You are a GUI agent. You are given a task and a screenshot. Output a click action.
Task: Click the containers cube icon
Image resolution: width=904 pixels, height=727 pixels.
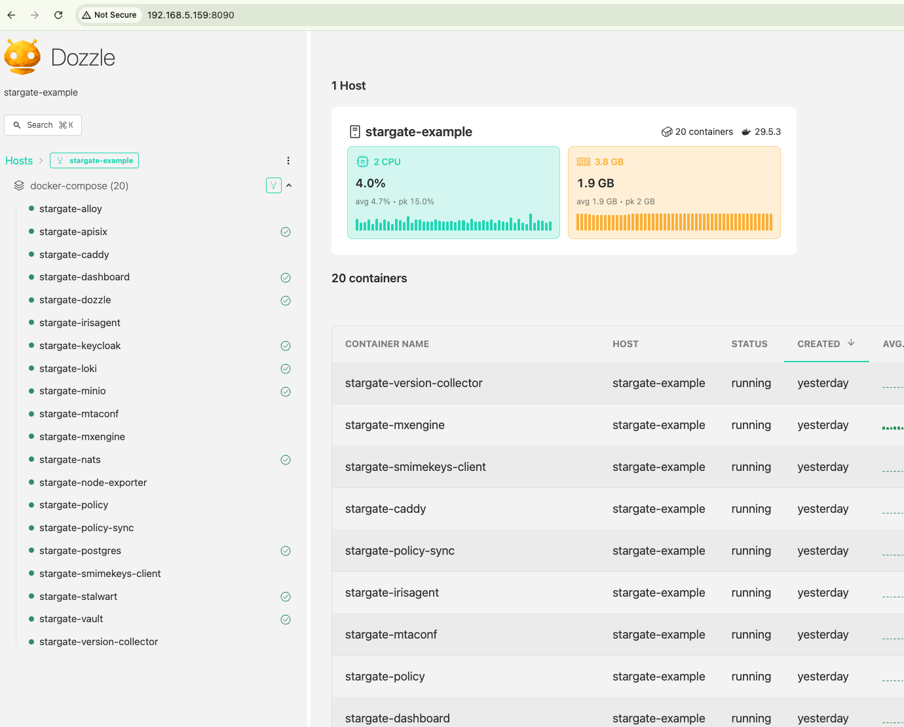(x=667, y=132)
